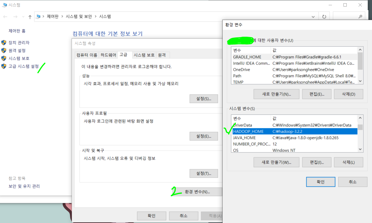
Task: Select the JAVA_HOME system variable row
Action: coord(295,138)
